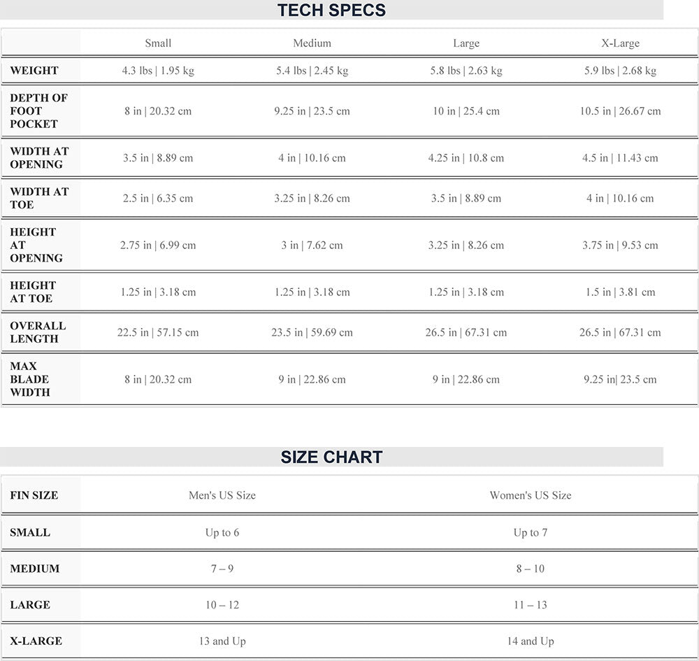The height and width of the screenshot is (661, 699).
Task: Click the MAX BLADE WIDTH row label
Action: 30,379
